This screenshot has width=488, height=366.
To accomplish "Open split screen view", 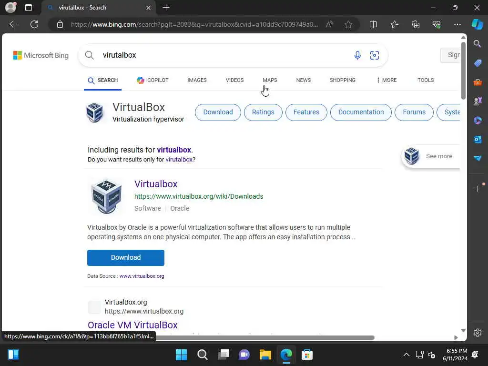I will (373, 24).
